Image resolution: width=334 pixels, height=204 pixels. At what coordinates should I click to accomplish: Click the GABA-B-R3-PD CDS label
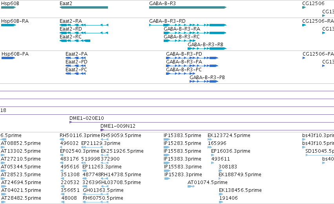tap(184, 54)
